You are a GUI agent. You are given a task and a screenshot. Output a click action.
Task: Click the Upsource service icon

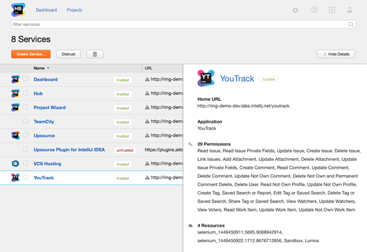click(15, 135)
